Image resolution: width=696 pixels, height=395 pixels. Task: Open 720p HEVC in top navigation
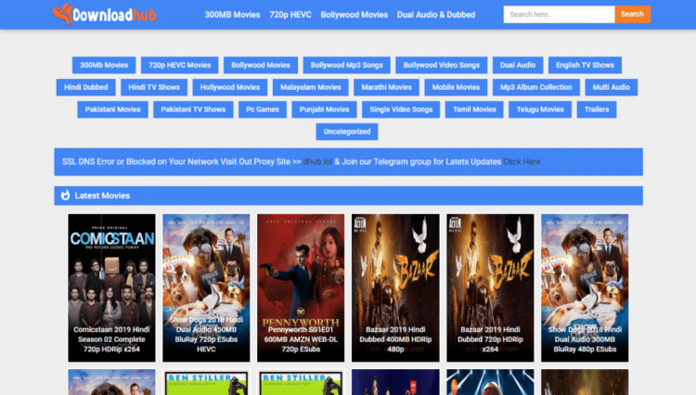290,15
